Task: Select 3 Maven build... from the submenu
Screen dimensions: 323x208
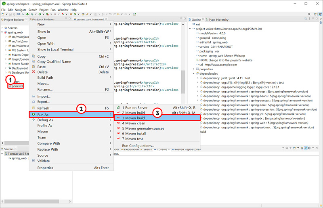Action: point(157,118)
